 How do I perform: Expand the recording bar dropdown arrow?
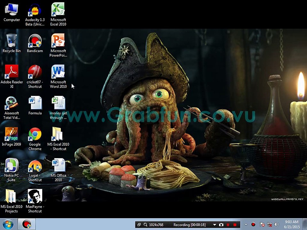[x=215, y=225]
